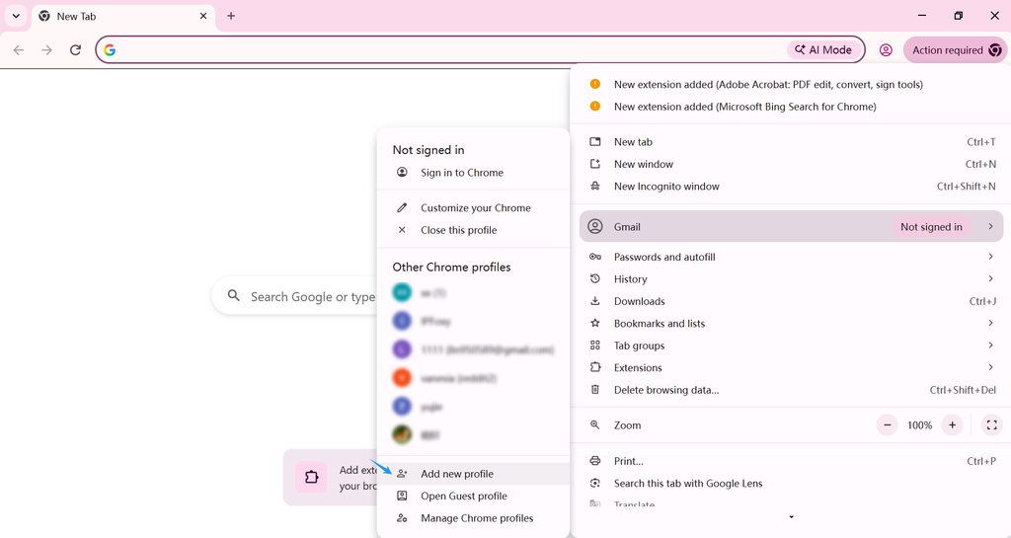Expand the History submenu
Screen dimensions: 1011x538
pos(791,279)
